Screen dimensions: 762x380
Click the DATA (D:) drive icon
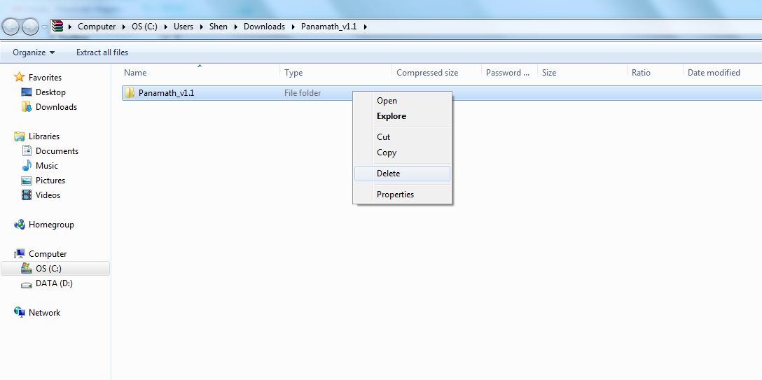[27, 284]
